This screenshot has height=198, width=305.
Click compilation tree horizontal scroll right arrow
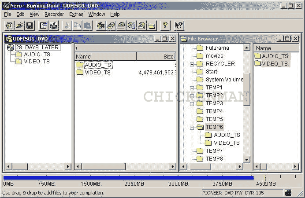tap(68, 167)
